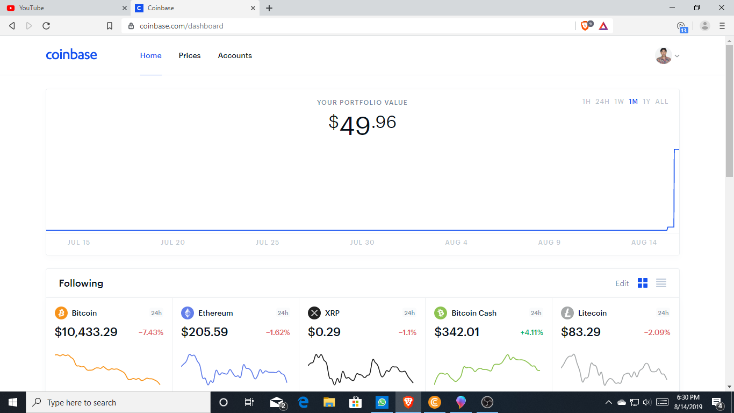Open the Bitcoin coin icon
The height and width of the screenshot is (413, 734).
click(x=61, y=313)
